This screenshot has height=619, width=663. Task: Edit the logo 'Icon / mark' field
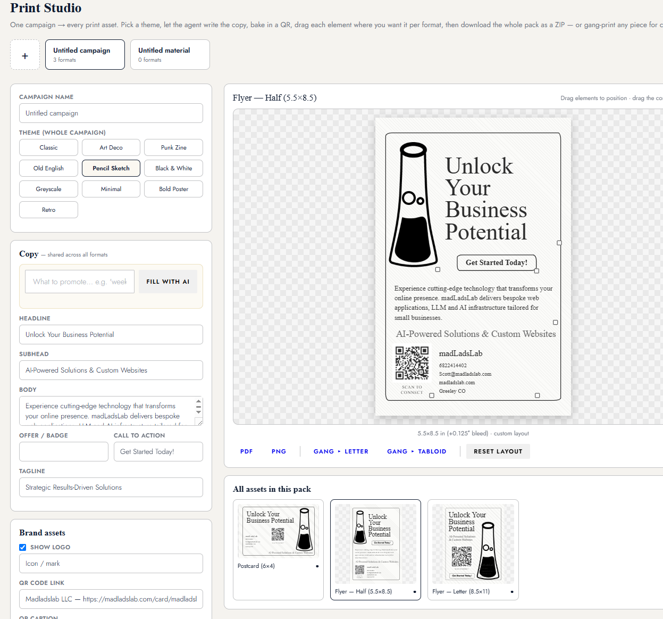[111, 564]
